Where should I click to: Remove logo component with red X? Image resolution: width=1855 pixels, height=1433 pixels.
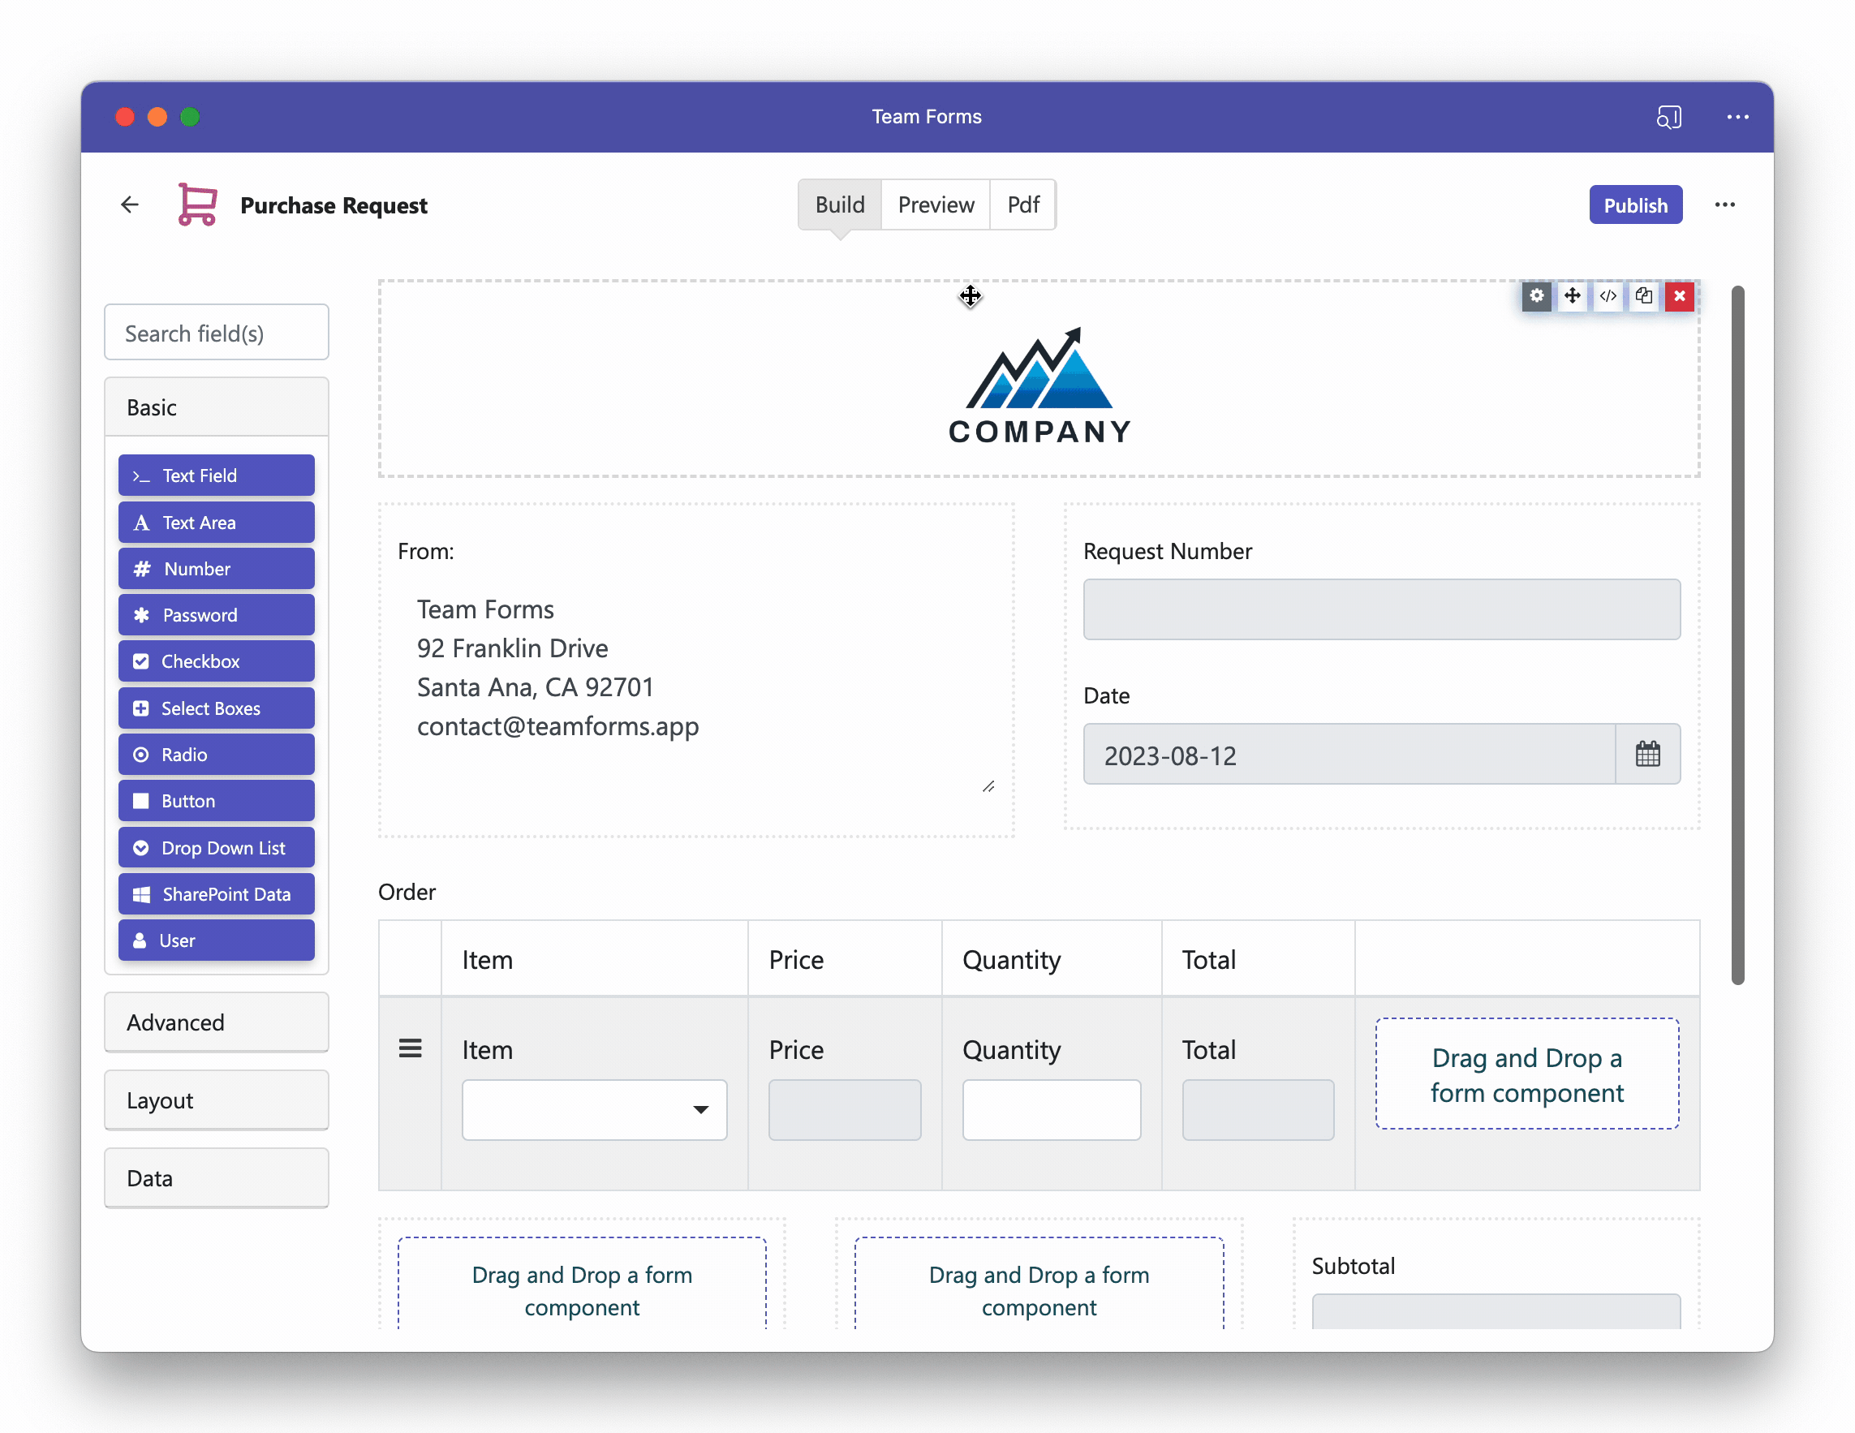[1678, 295]
